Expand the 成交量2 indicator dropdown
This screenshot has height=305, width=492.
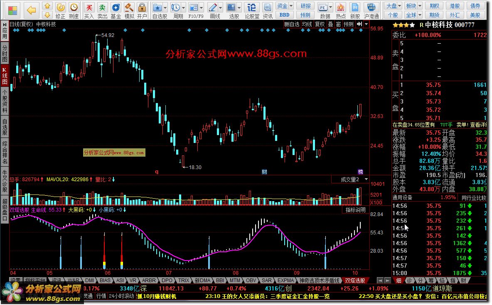coord(367,179)
